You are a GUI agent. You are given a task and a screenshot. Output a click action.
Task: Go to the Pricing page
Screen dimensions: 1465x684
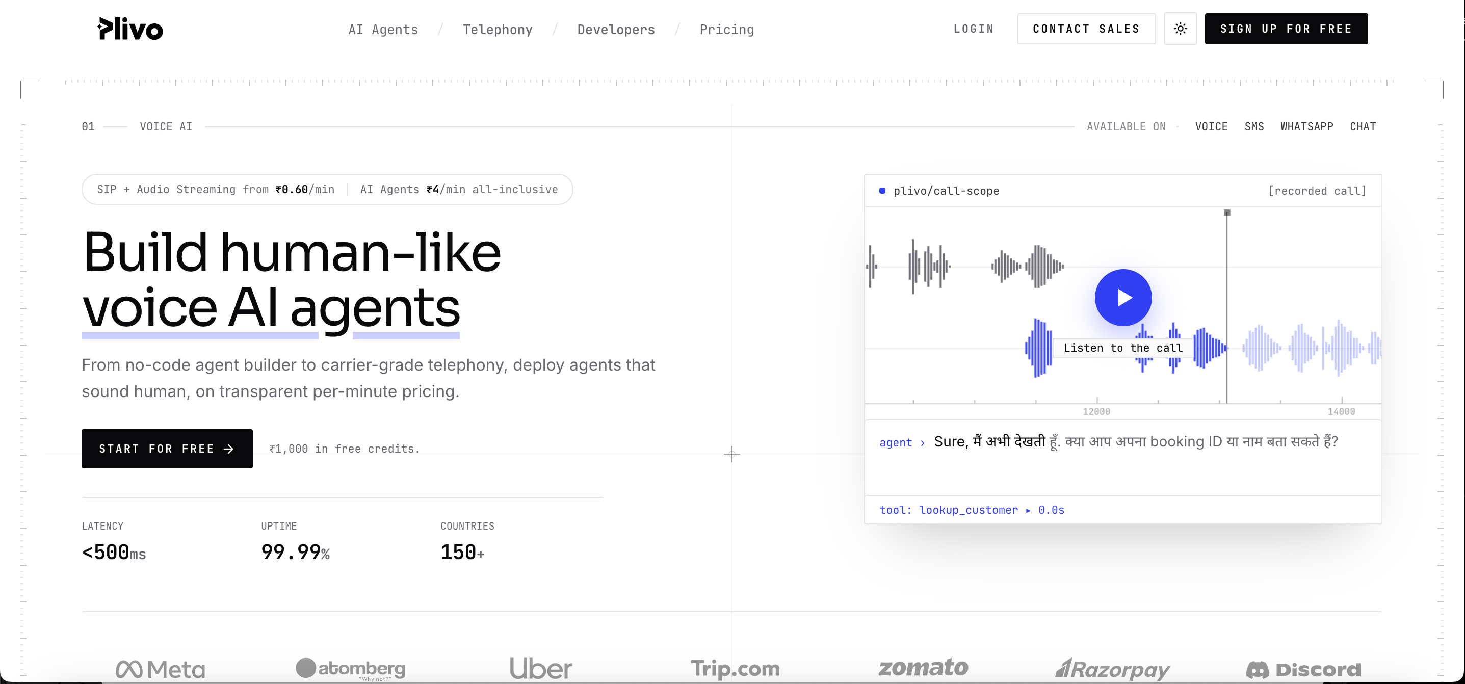coord(726,30)
